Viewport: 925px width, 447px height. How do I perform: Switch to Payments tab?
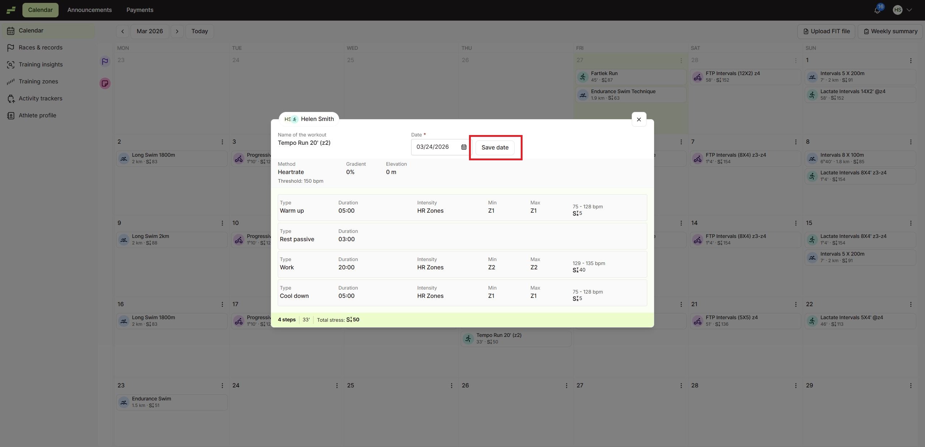click(140, 10)
